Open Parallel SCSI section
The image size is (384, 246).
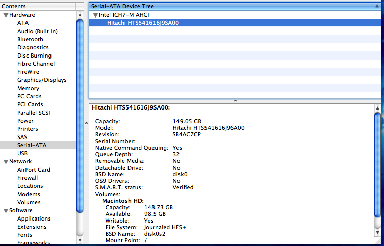(34, 113)
